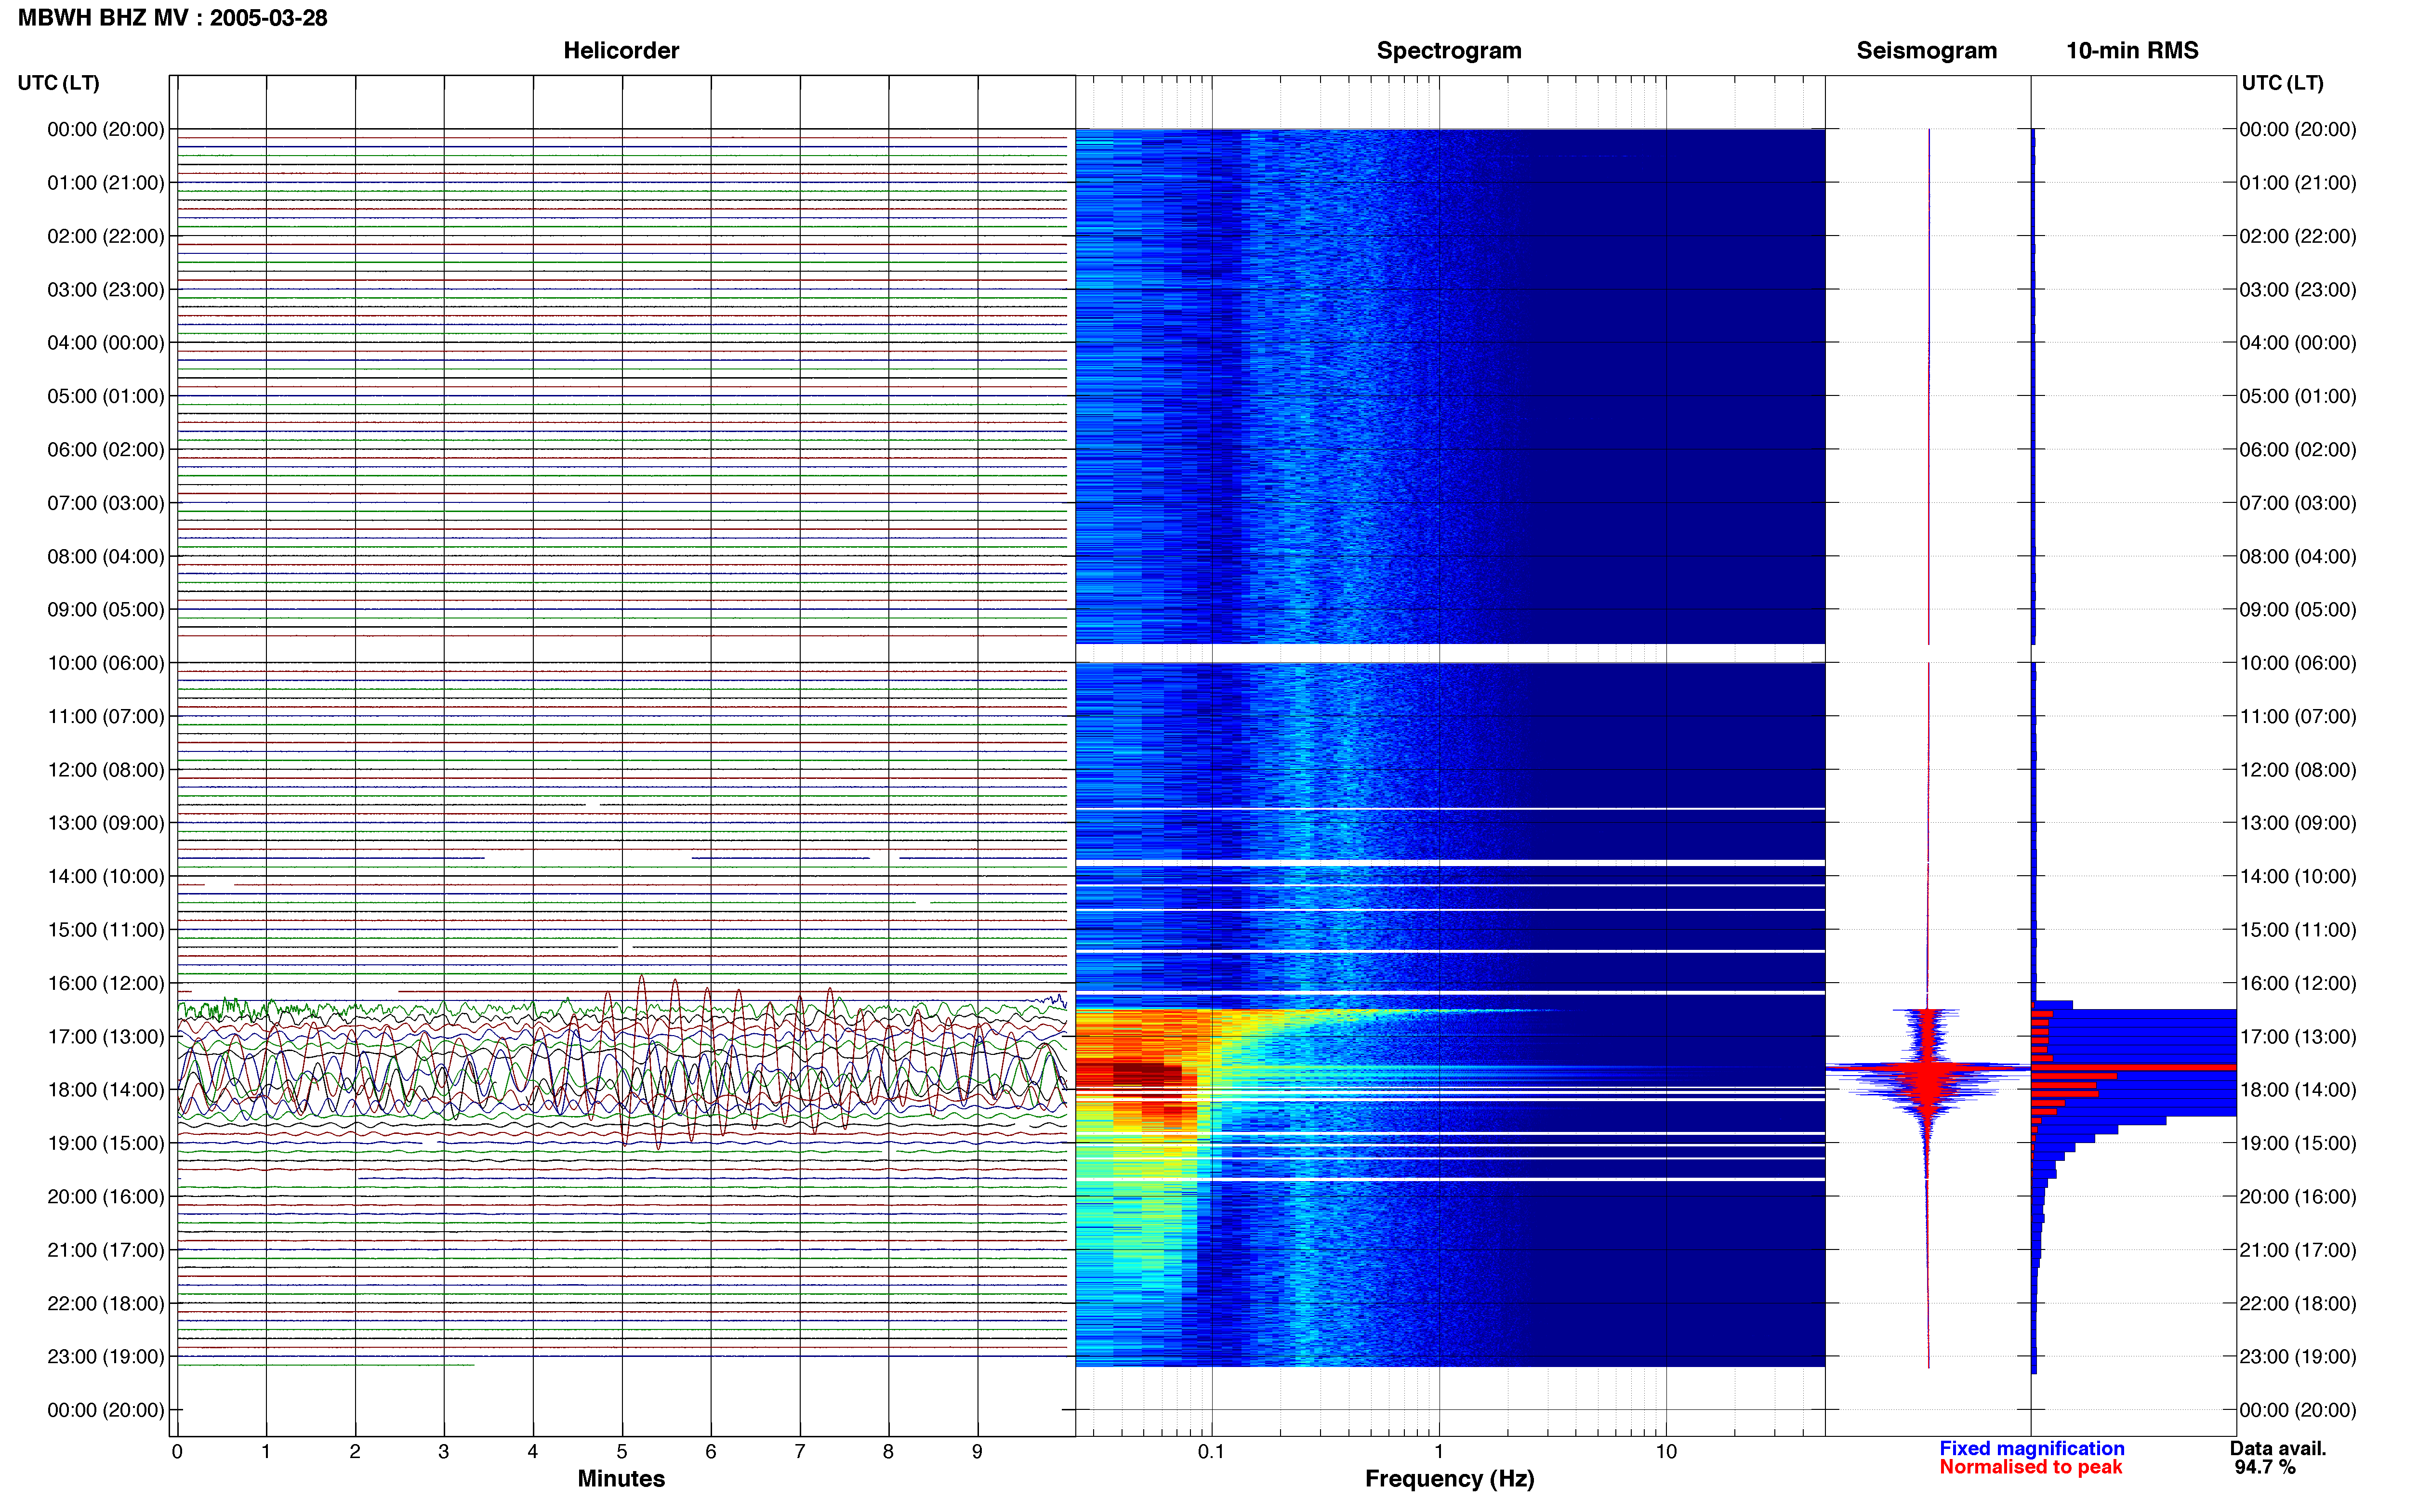Click the left 20:00 (16:00) time label
This screenshot has height=1512, width=2418.
[x=106, y=1196]
